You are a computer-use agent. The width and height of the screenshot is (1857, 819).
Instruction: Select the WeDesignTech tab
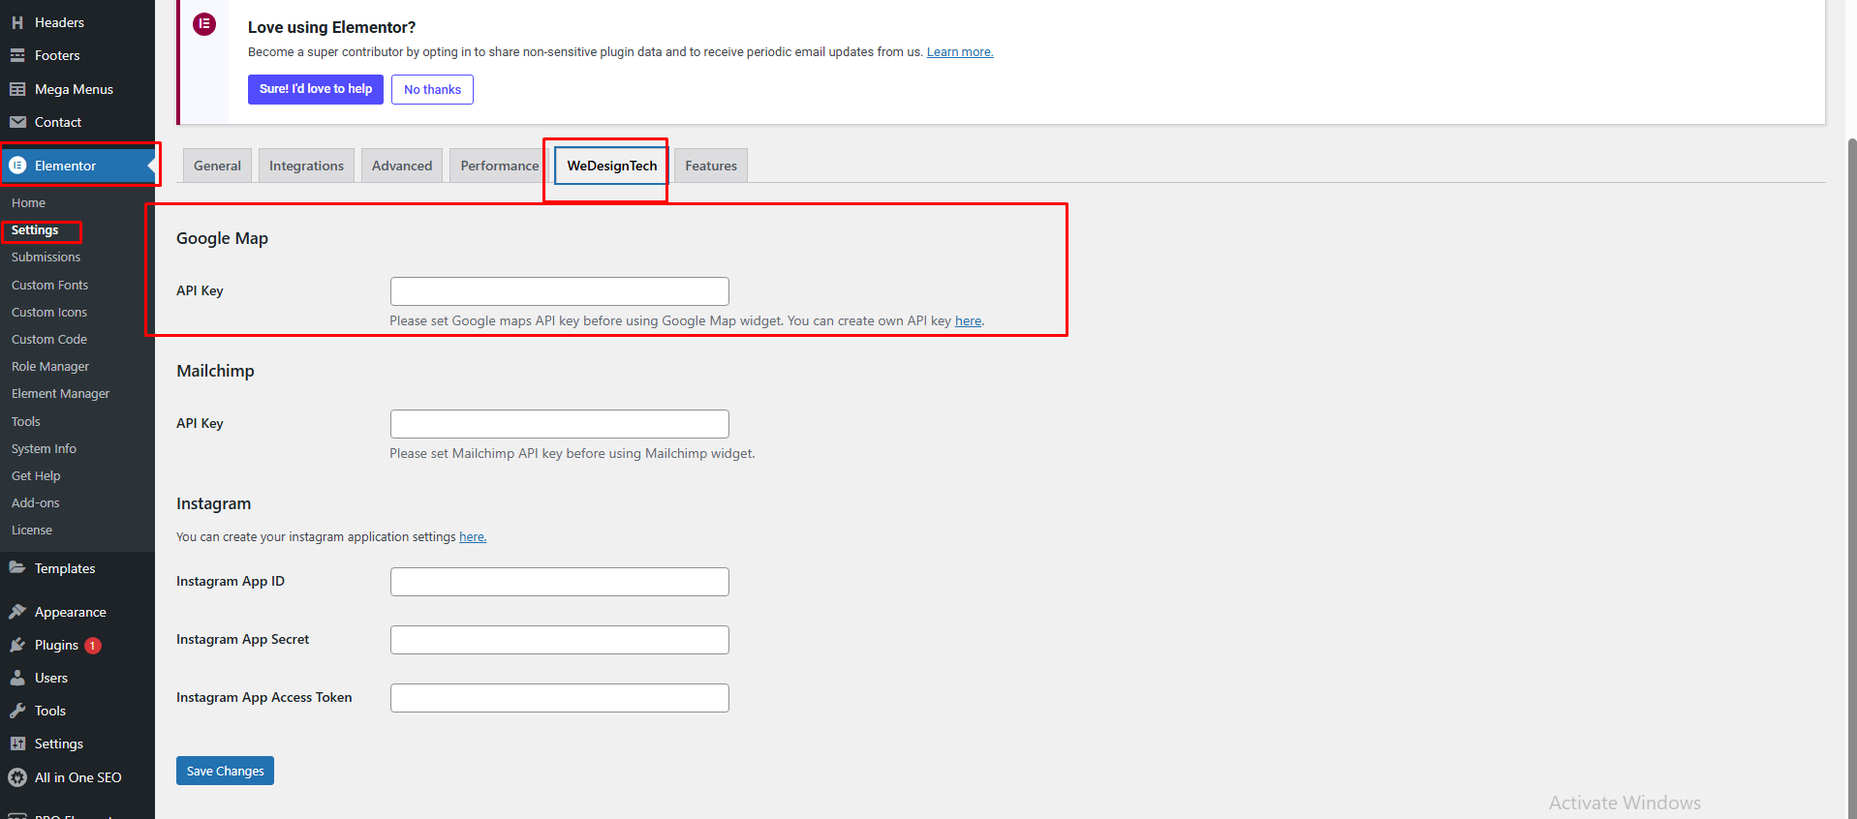click(612, 166)
